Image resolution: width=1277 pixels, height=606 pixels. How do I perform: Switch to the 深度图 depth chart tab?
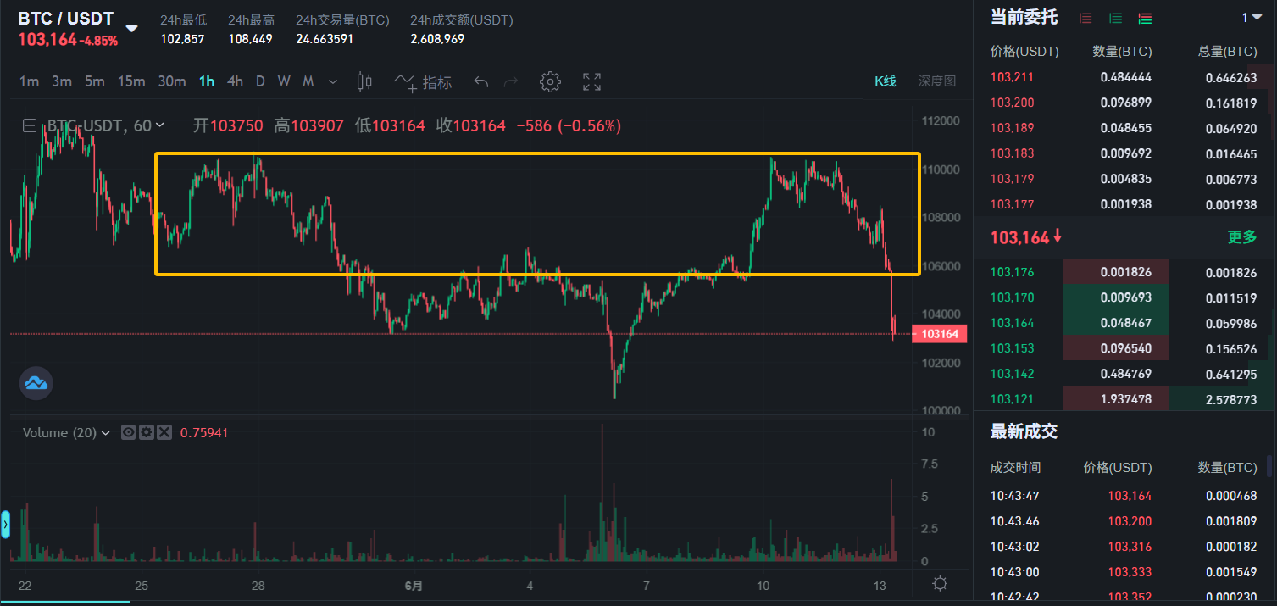coord(936,81)
